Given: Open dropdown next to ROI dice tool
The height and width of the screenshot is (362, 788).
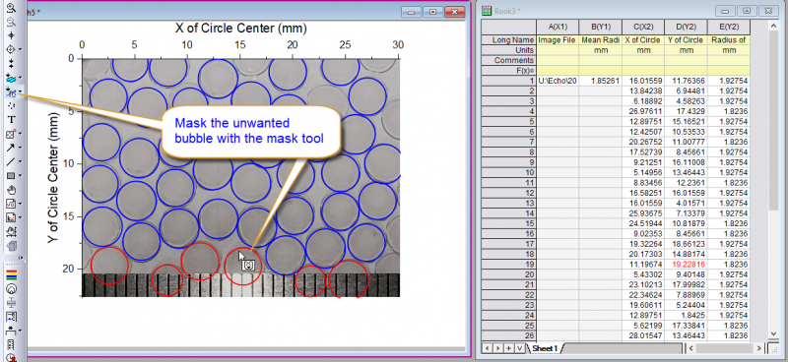Looking at the screenshot, I should pyautogui.click(x=20, y=134).
